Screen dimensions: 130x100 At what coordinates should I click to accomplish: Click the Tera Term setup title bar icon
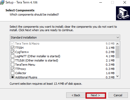(x=2, y=2)
